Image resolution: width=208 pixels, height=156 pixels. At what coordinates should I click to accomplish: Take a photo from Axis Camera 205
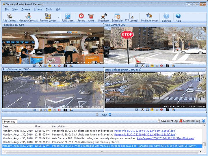(x=167, y=66)
